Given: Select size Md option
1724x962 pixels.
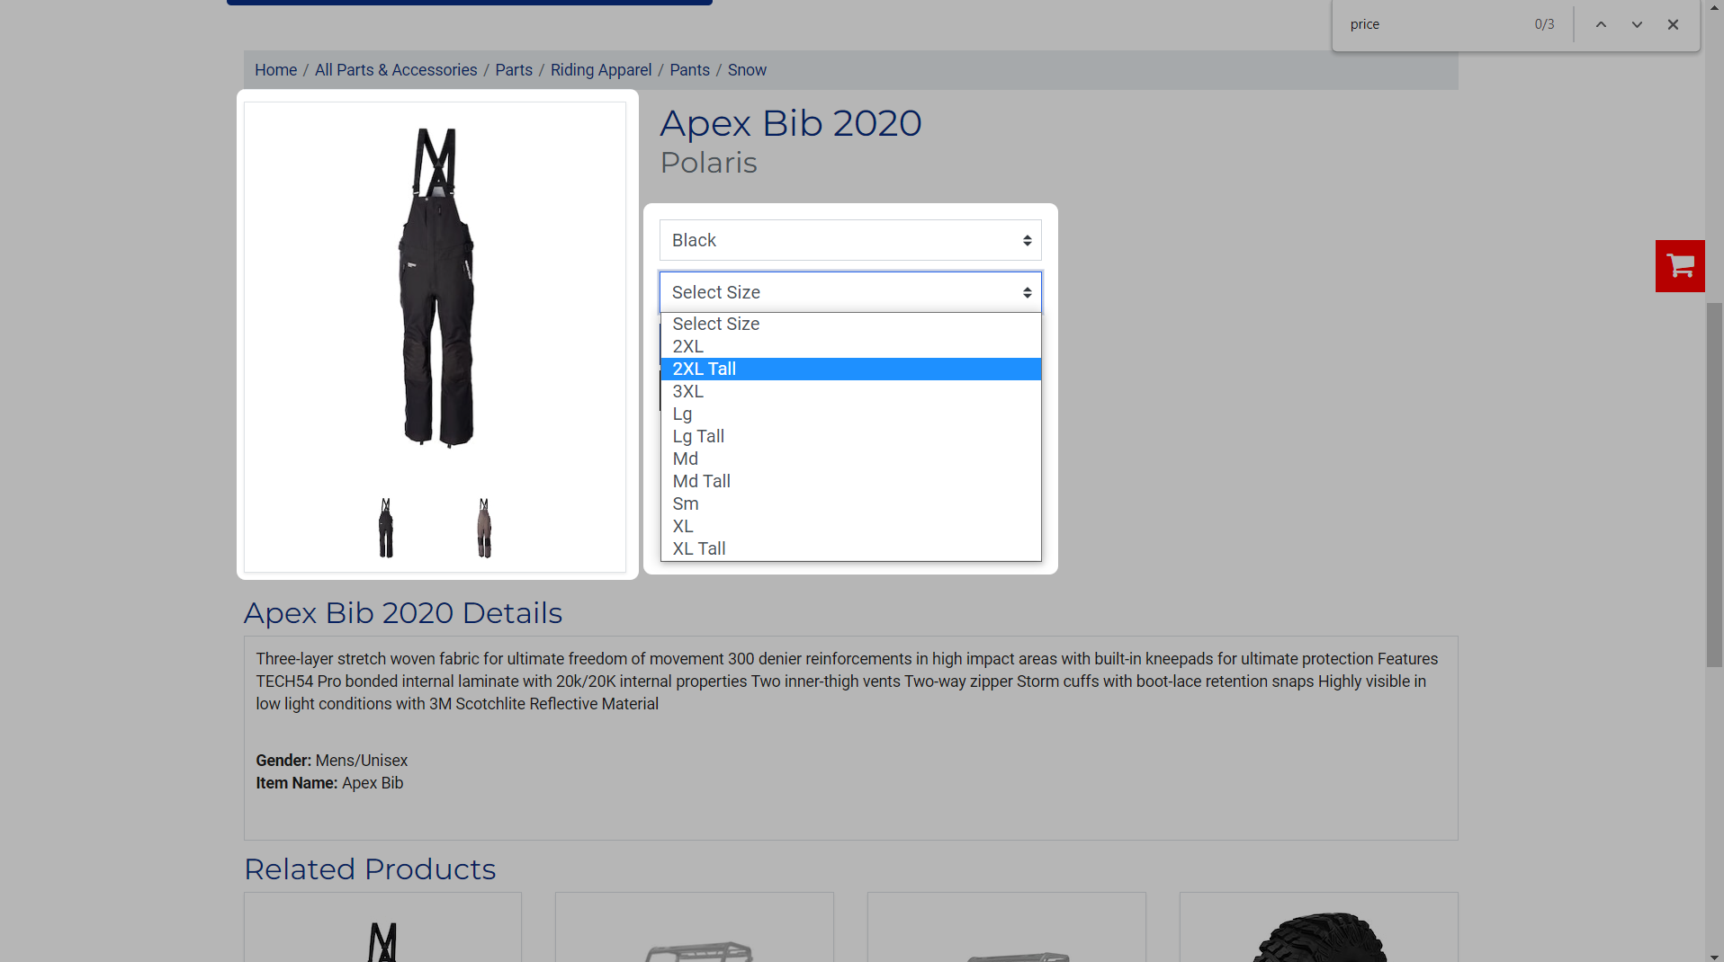Looking at the screenshot, I should tap(850, 459).
